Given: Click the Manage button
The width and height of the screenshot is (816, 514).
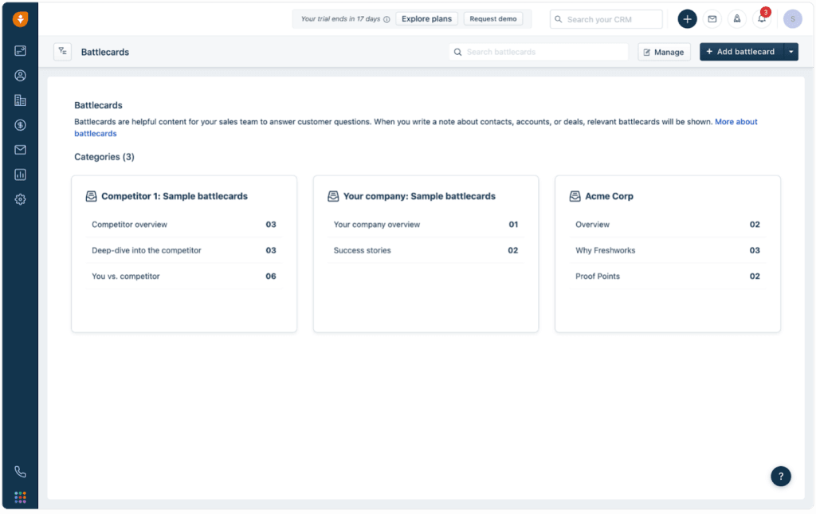Looking at the screenshot, I should [664, 52].
